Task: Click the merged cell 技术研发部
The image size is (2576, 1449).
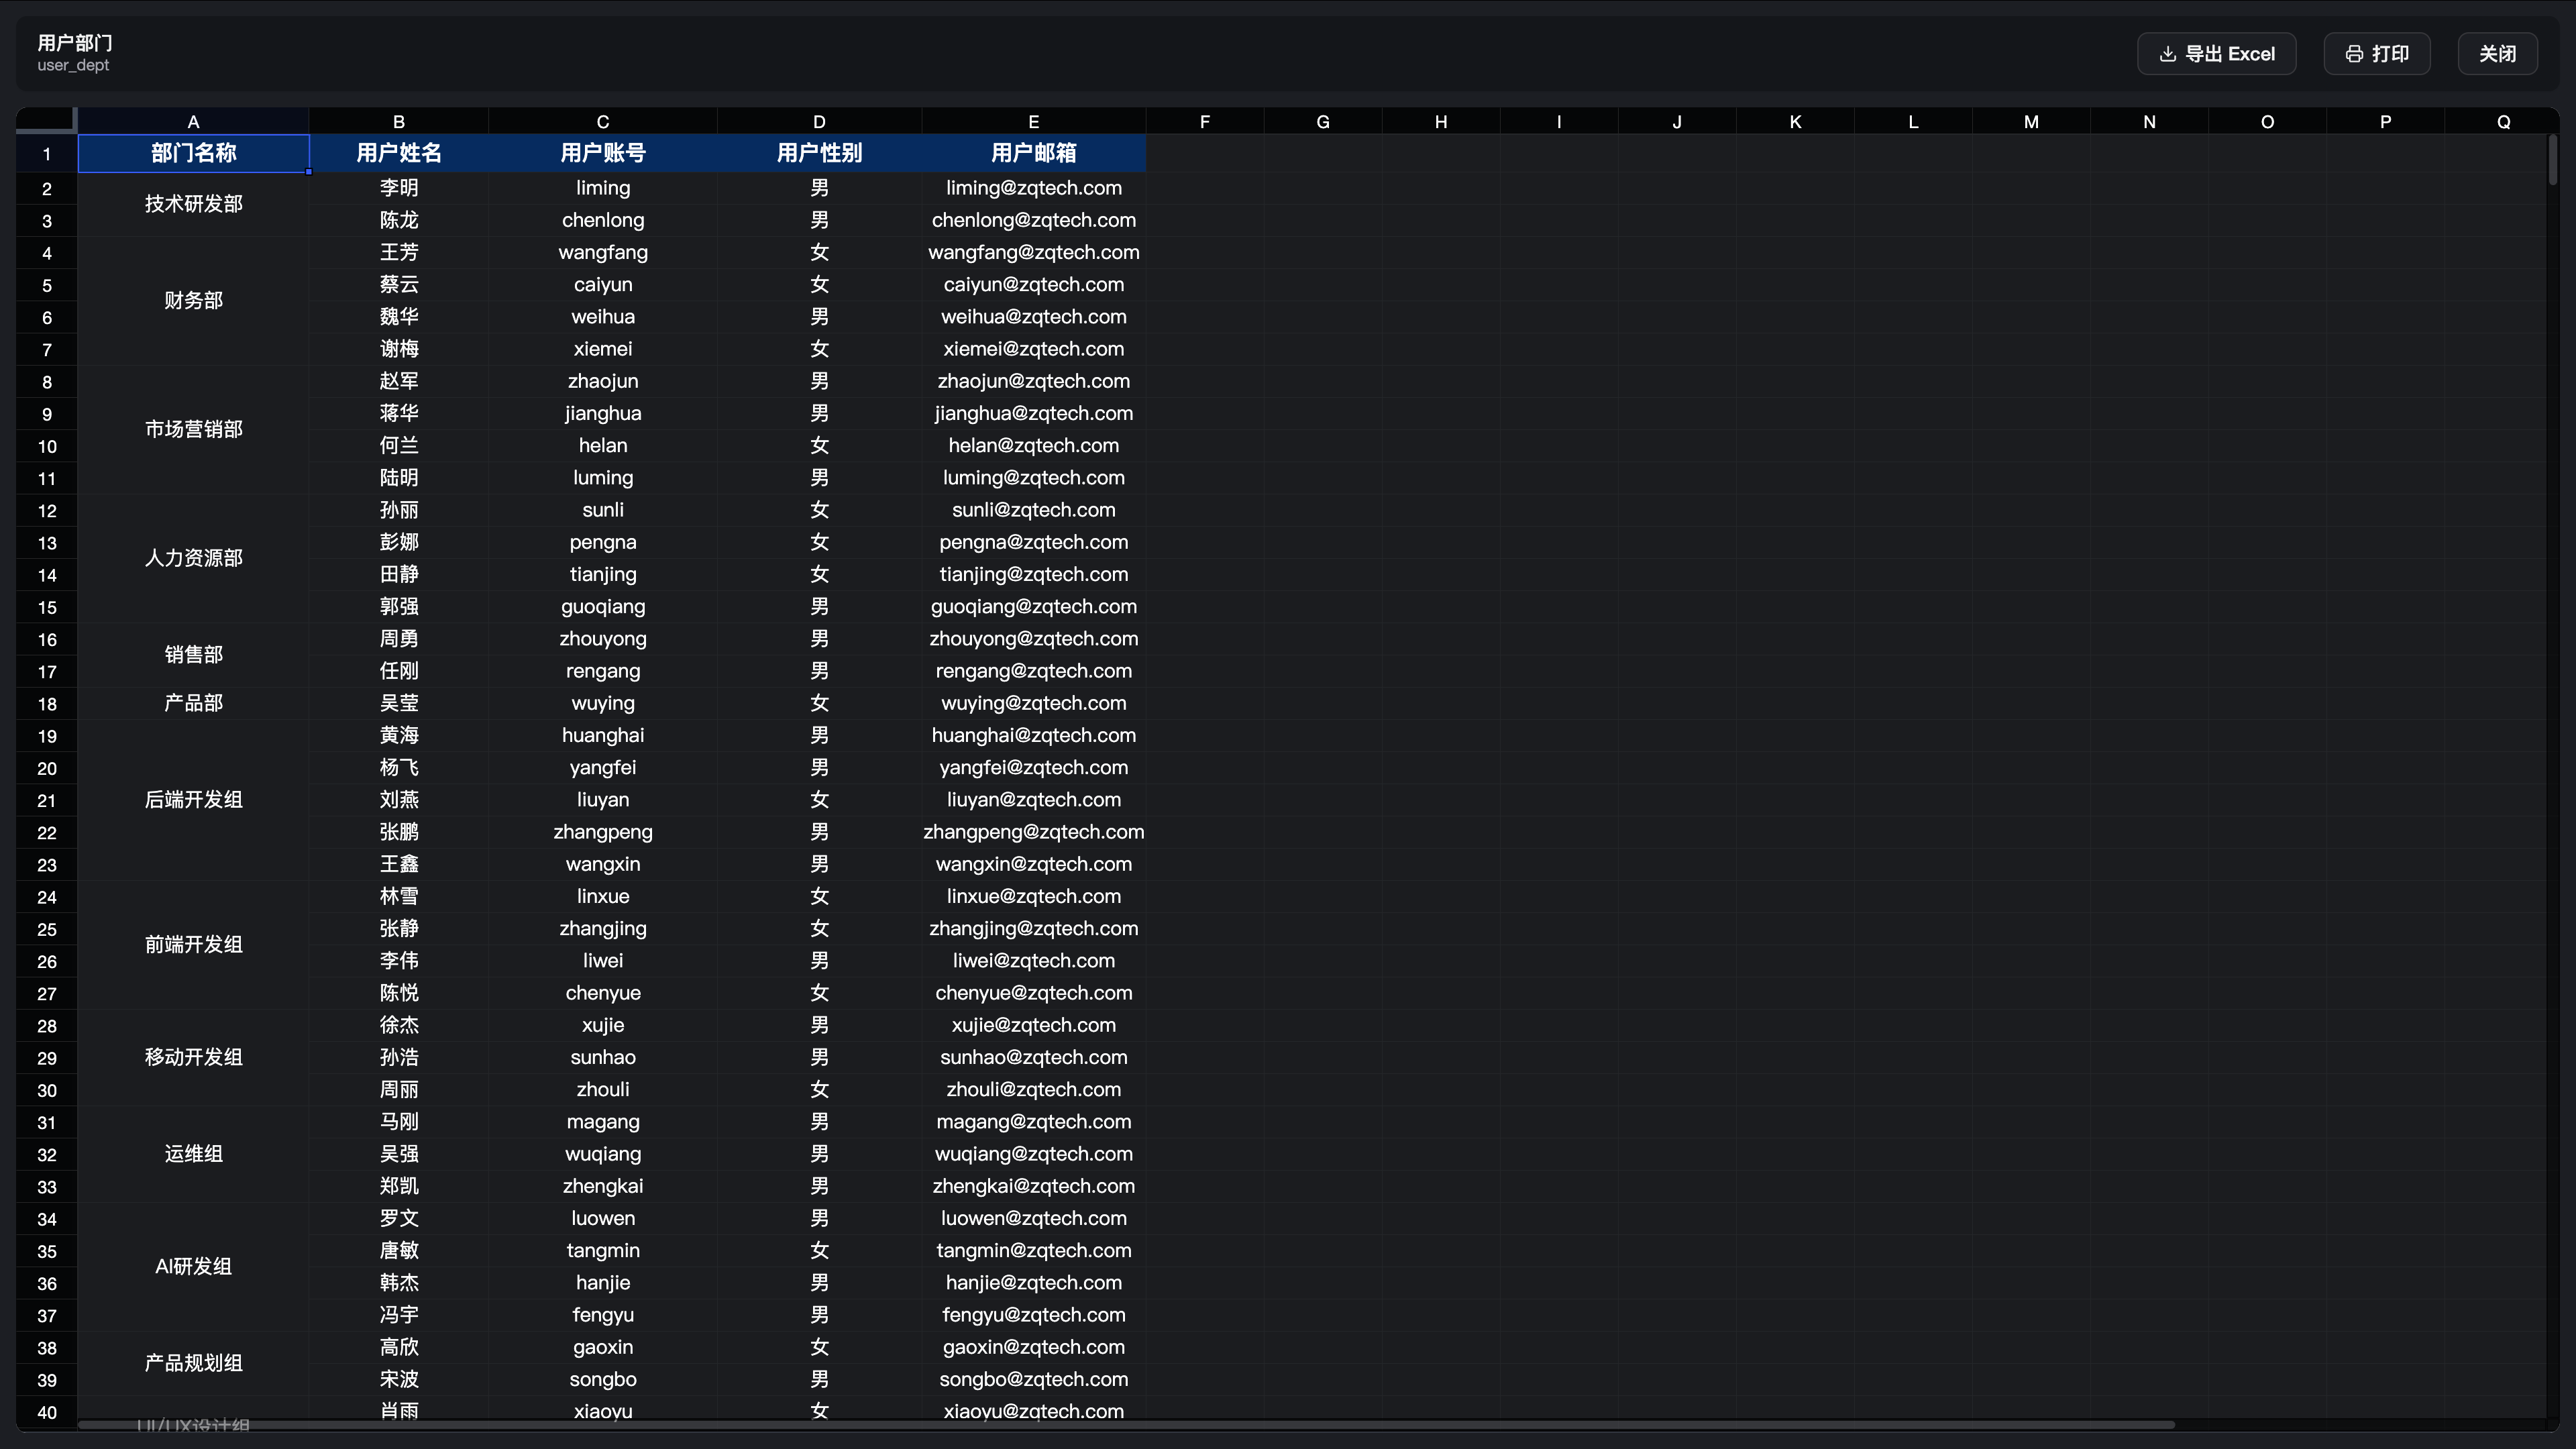Action: pos(194,204)
